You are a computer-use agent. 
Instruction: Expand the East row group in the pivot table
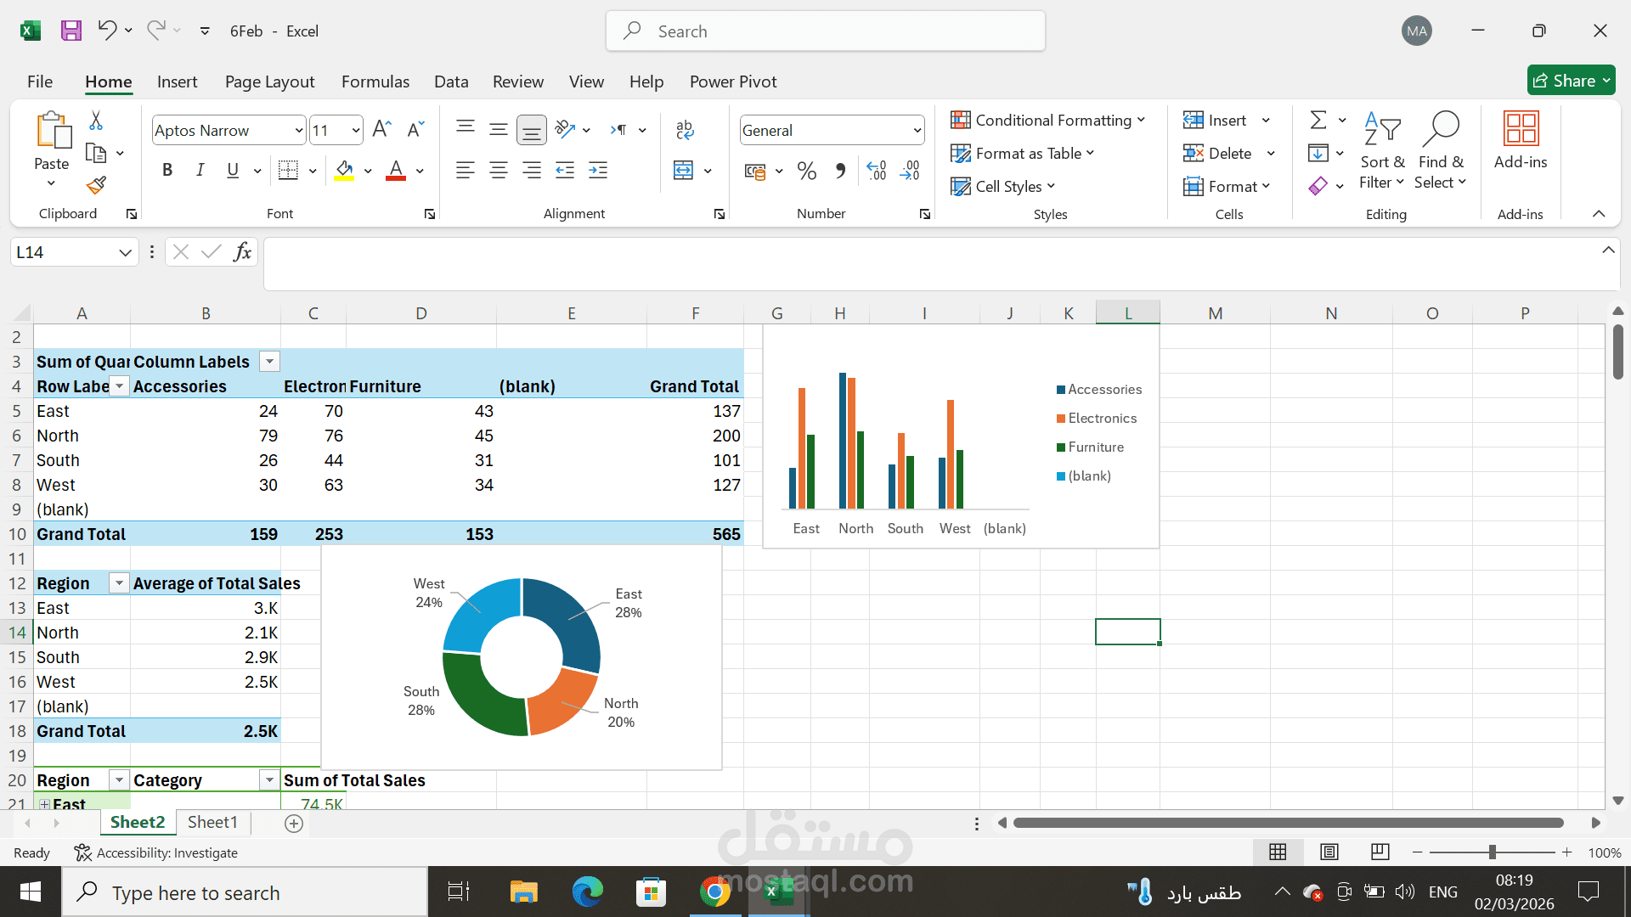pyautogui.click(x=44, y=804)
